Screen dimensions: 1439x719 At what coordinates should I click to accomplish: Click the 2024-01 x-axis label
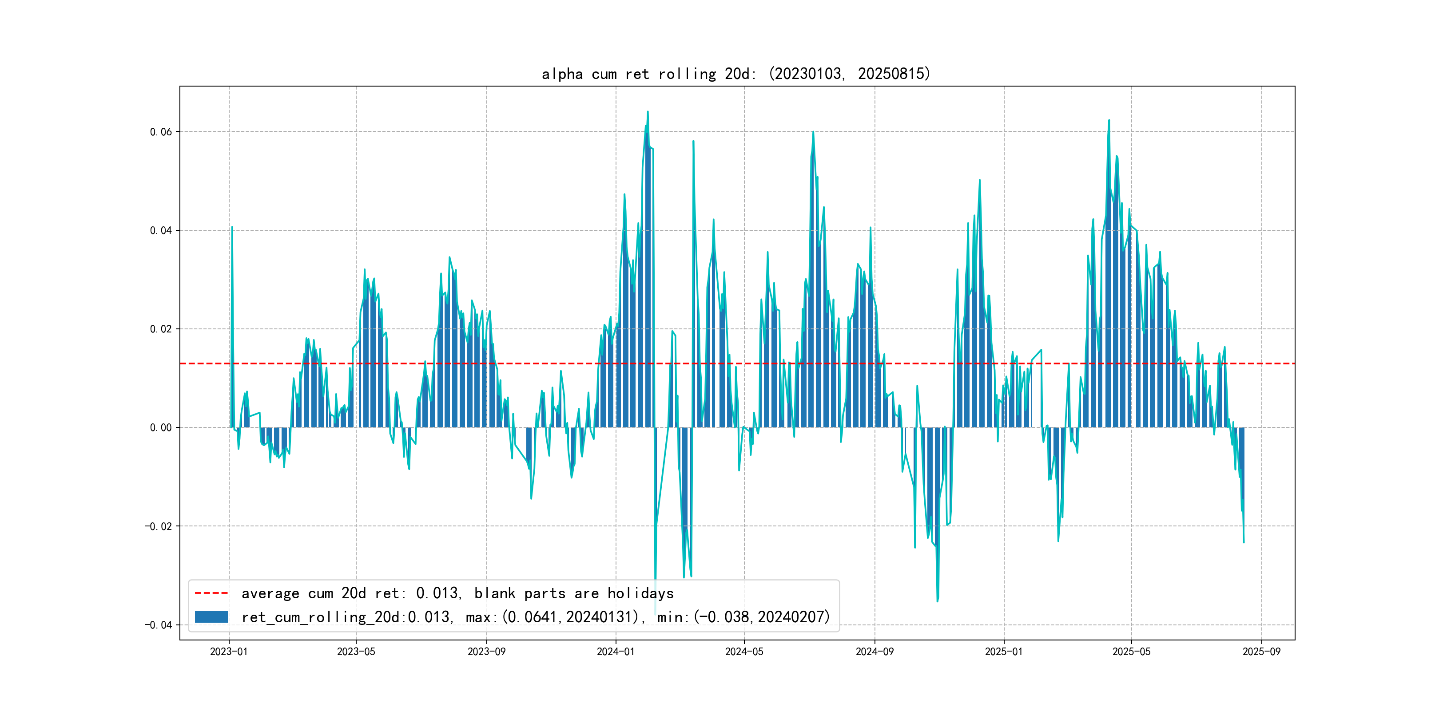pyautogui.click(x=616, y=652)
